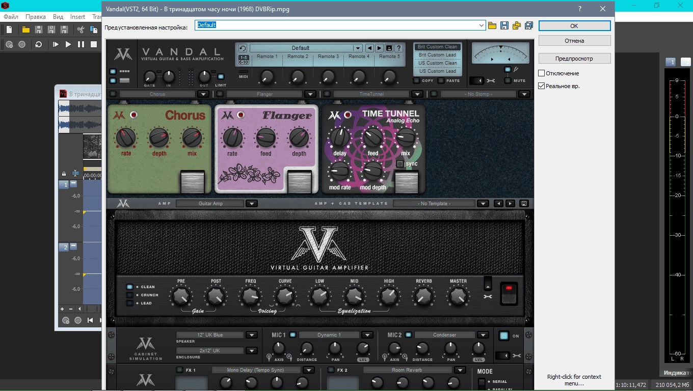The width and height of the screenshot is (693, 391).
Task: Toggle amplifier red power switch
Action: pos(509,293)
